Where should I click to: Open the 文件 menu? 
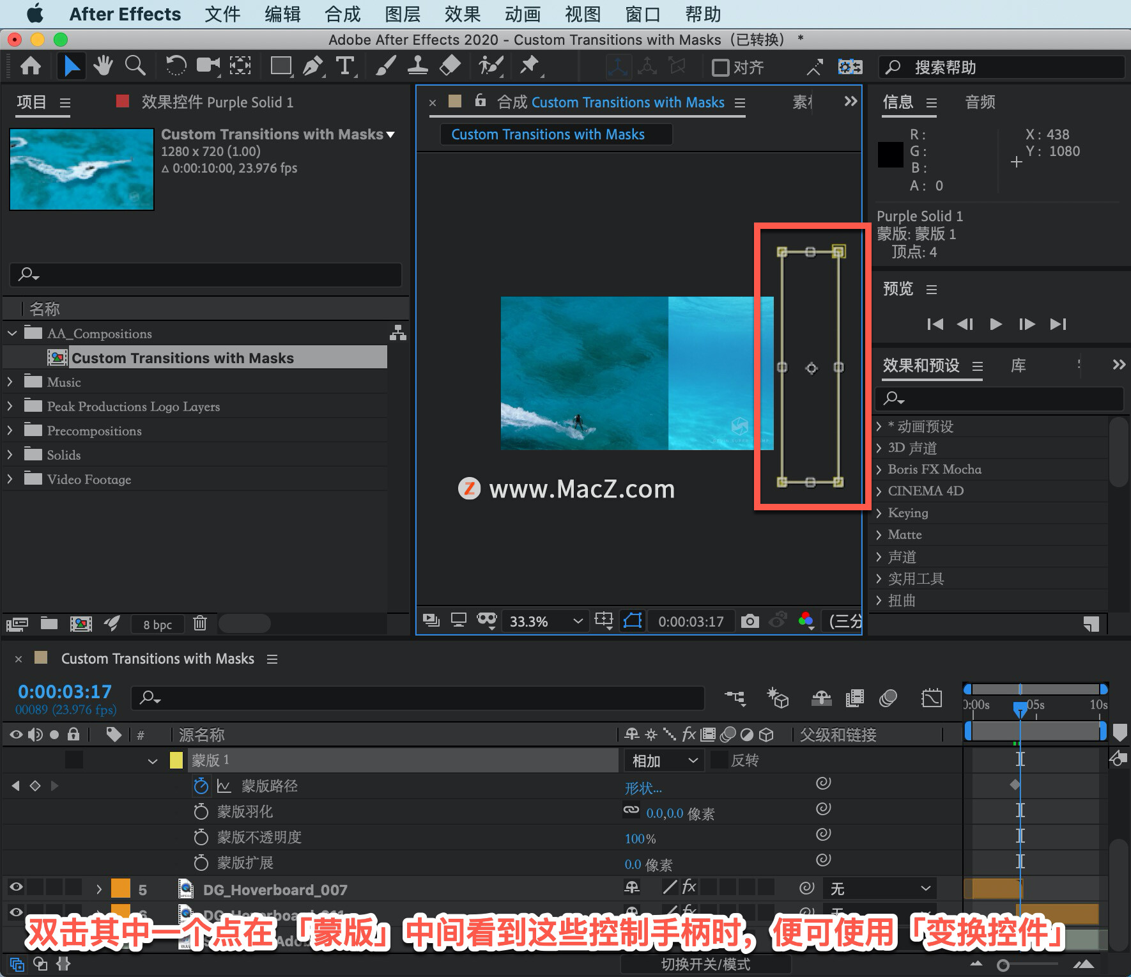coord(222,14)
